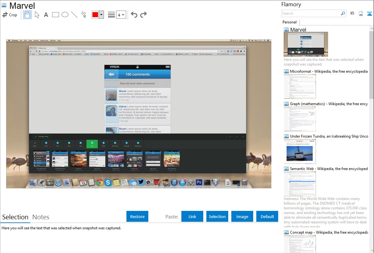Open the Semantic Web snapshot thumbnail
The width and height of the screenshot is (374, 253).
coord(300,184)
